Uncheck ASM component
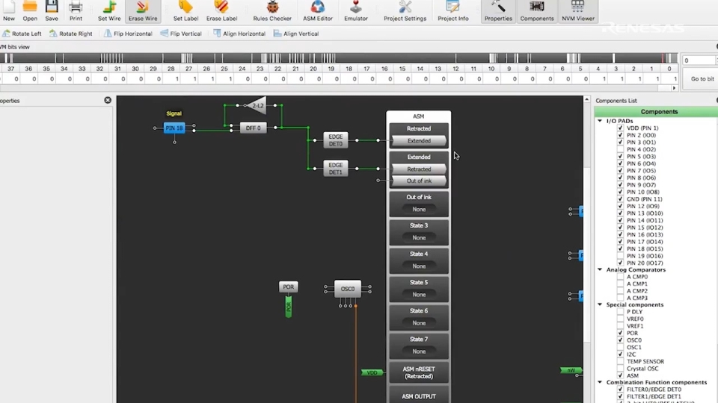The width and height of the screenshot is (718, 403). click(x=620, y=375)
